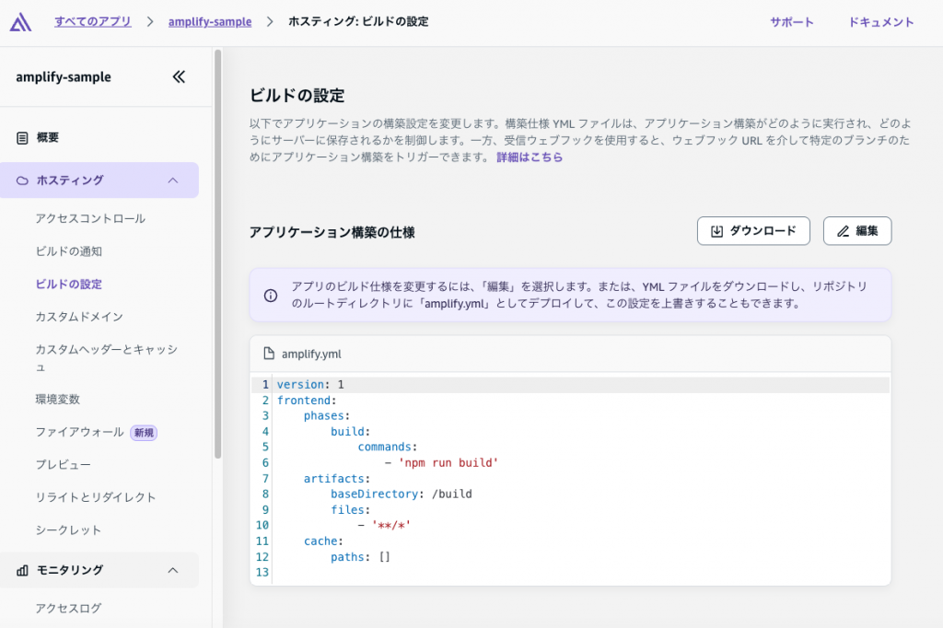Viewport: 943px width, 628px height.
Task: Click the 新規 badge next to ファイアウォール
Action: point(143,433)
